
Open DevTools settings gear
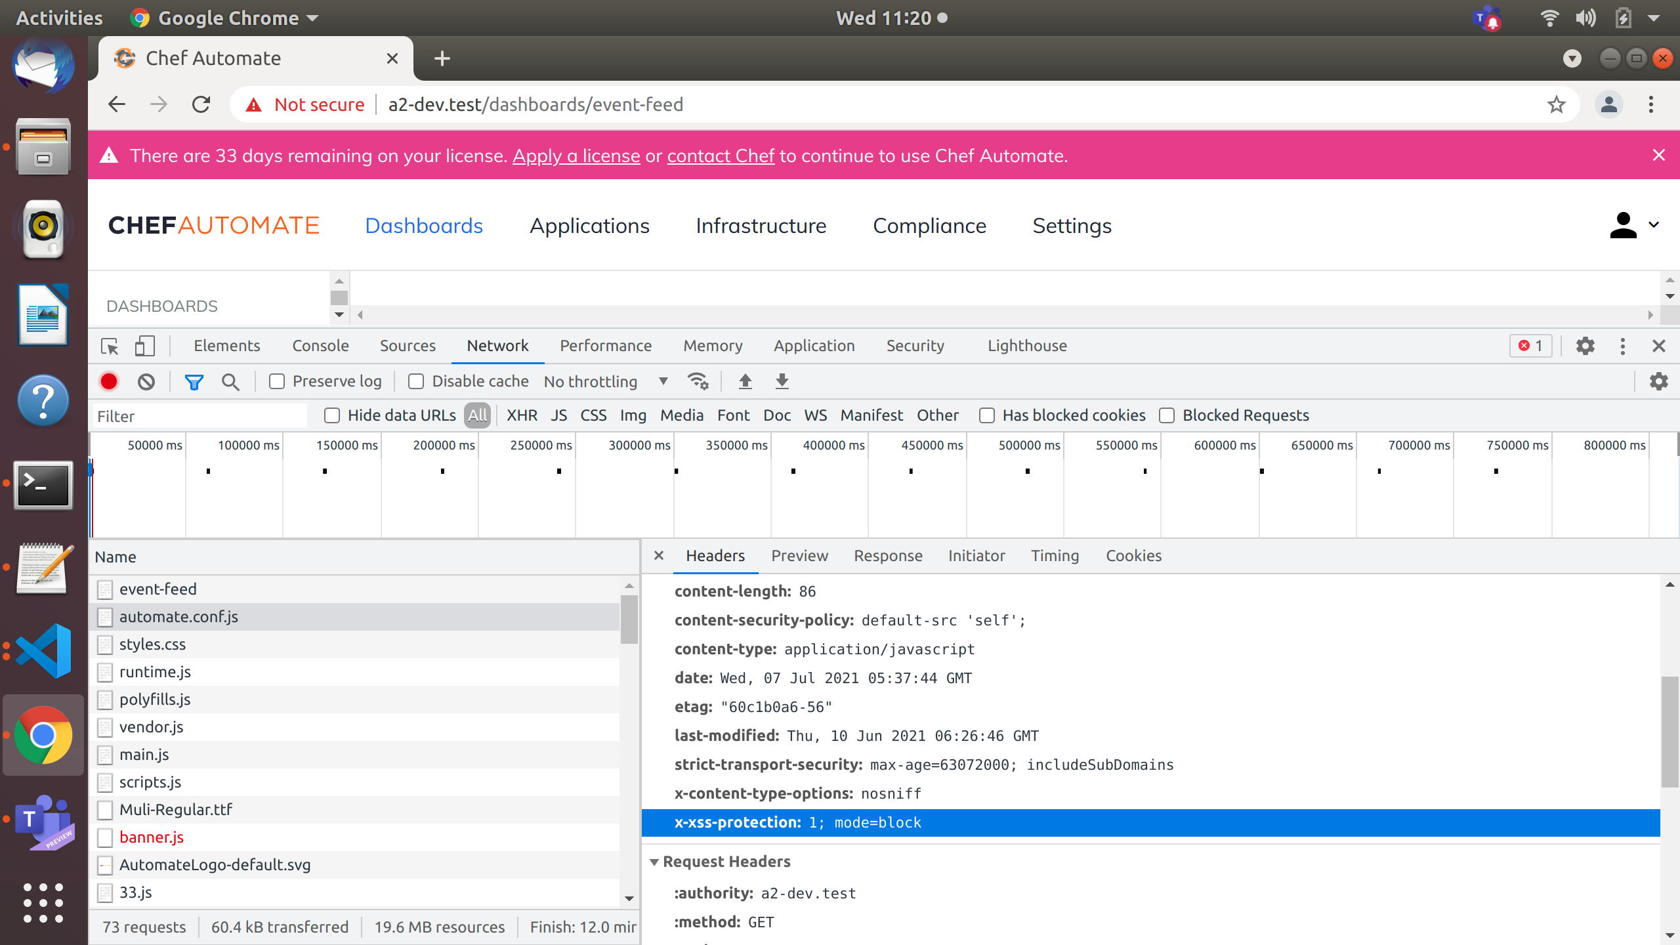pos(1586,346)
